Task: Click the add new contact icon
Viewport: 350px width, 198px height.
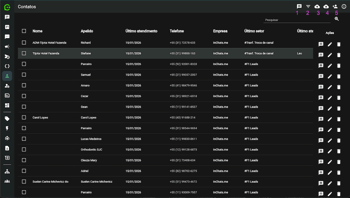Action: click(x=335, y=6)
